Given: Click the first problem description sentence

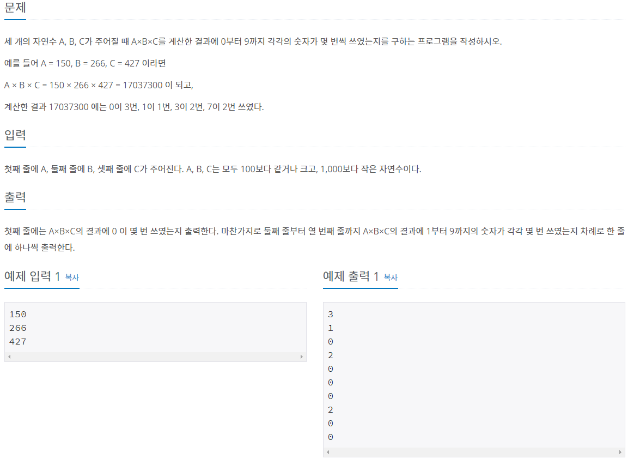Looking at the screenshot, I should (253, 41).
